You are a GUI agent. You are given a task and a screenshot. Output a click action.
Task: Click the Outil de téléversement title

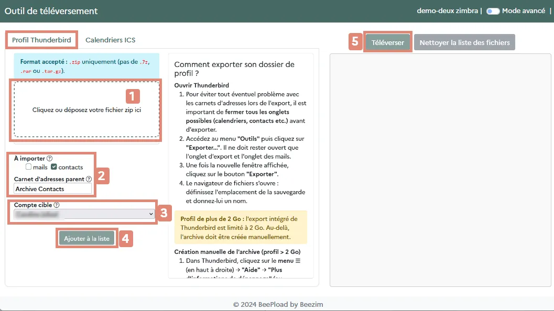click(51, 11)
